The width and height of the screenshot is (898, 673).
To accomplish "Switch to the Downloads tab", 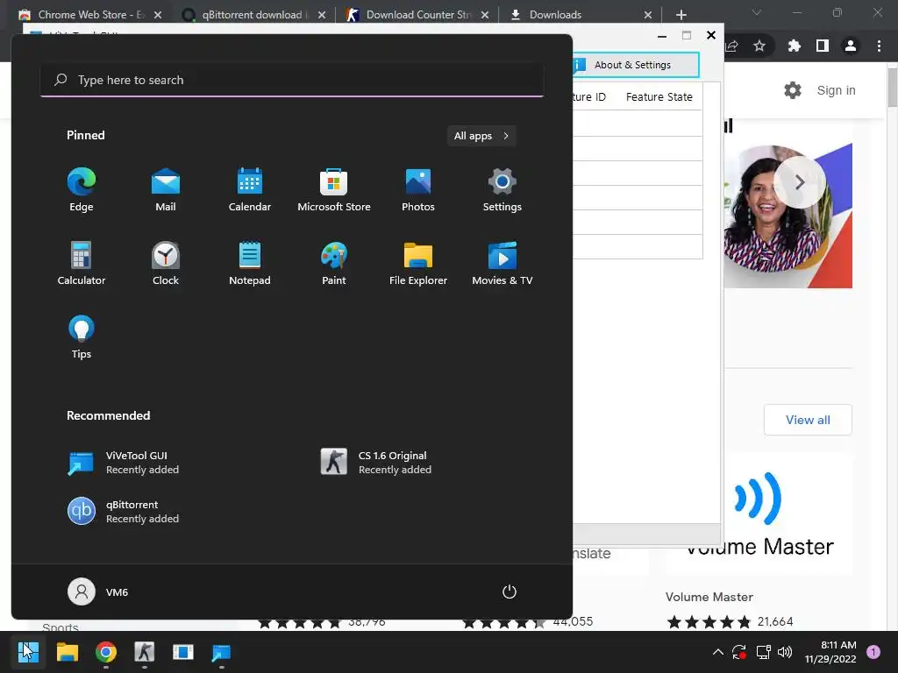I will click(x=579, y=15).
